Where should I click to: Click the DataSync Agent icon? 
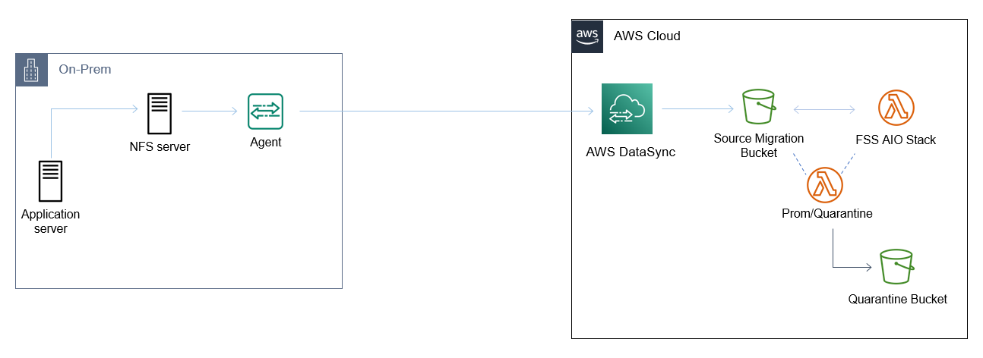pyautogui.click(x=265, y=111)
